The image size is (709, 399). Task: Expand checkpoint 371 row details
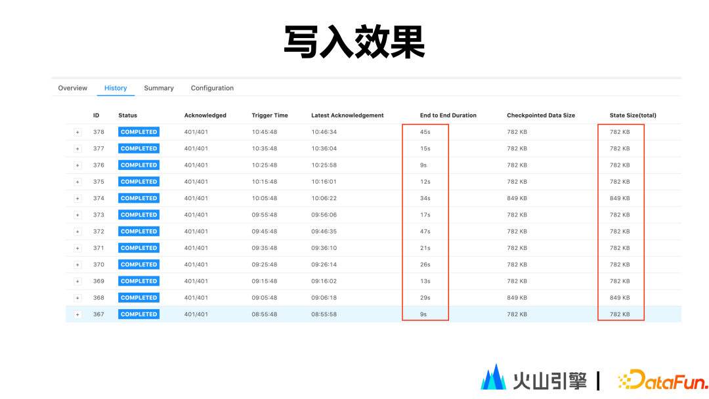coord(77,248)
